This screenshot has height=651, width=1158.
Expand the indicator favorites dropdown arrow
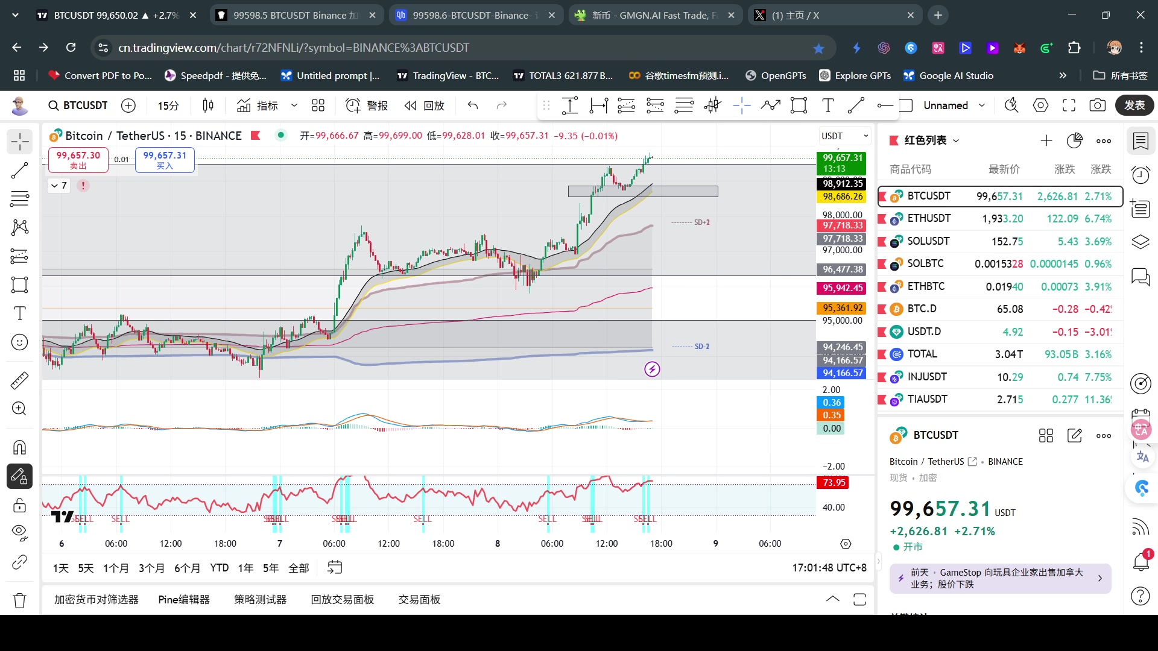click(x=294, y=105)
